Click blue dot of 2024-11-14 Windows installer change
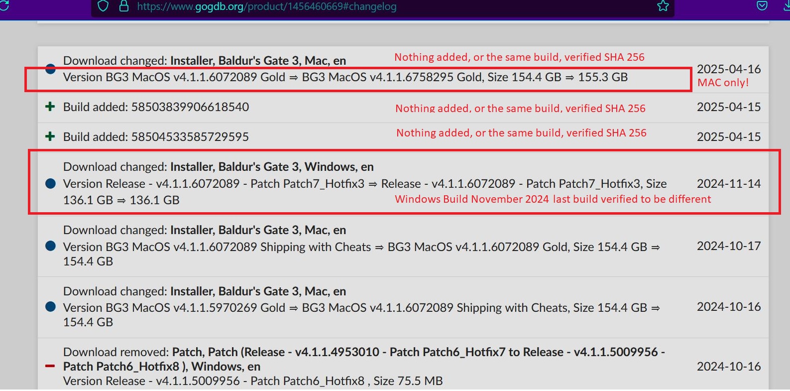This screenshot has width=790, height=391. point(50,183)
